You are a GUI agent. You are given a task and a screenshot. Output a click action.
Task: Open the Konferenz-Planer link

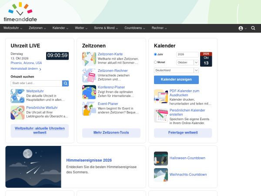(x=111, y=87)
